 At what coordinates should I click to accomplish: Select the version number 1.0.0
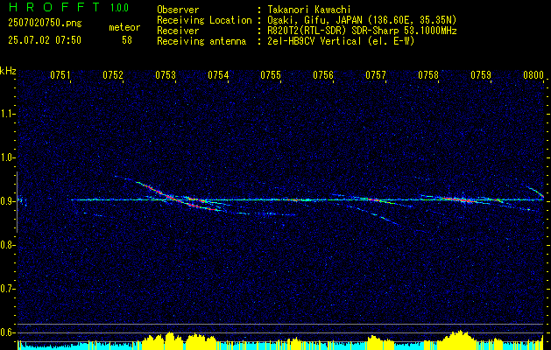point(119,8)
